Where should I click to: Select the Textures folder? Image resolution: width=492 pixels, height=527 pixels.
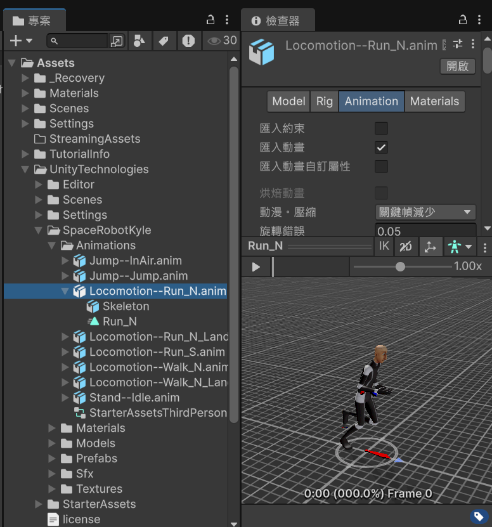(99, 489)
